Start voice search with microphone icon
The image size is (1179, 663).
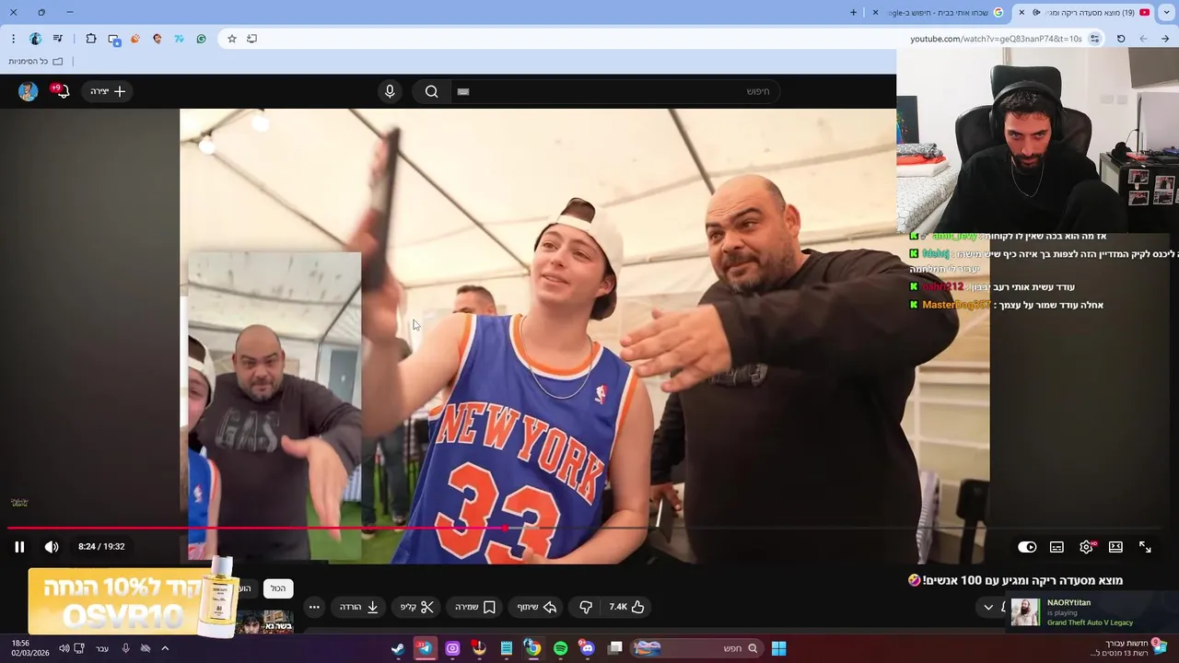coord(390,91)
